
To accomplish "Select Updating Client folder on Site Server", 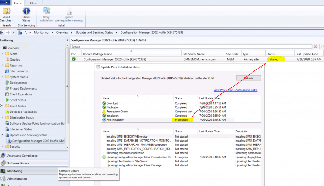I will (181, 161).
